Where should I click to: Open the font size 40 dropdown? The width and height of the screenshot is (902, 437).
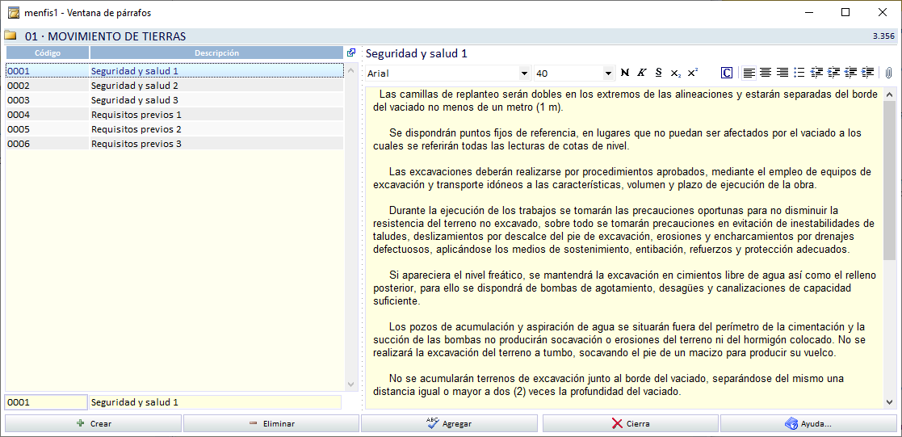(x=609, y=74)
